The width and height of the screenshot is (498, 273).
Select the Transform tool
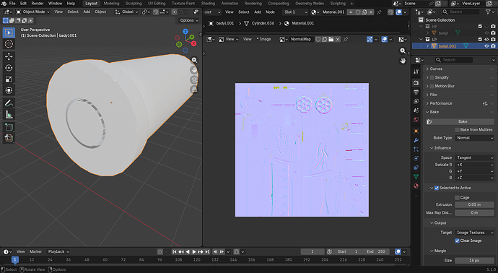9,90
